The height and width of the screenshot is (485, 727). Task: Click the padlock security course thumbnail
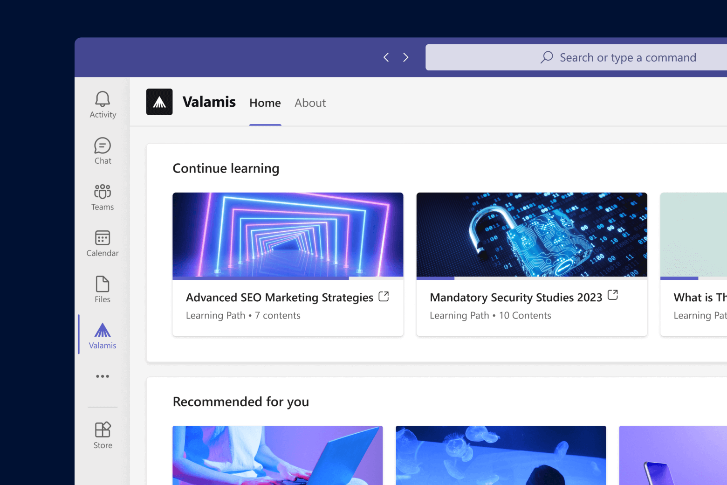point(532,235)
